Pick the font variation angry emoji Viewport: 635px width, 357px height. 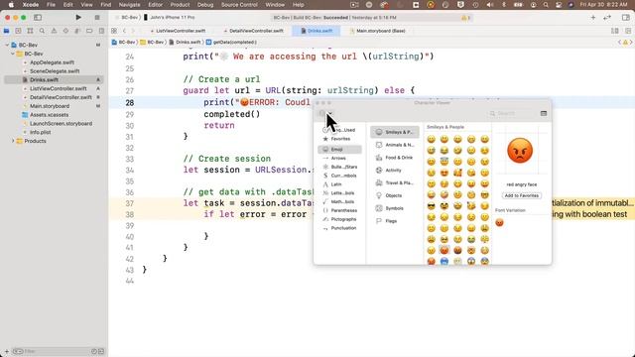coord(500,222)
